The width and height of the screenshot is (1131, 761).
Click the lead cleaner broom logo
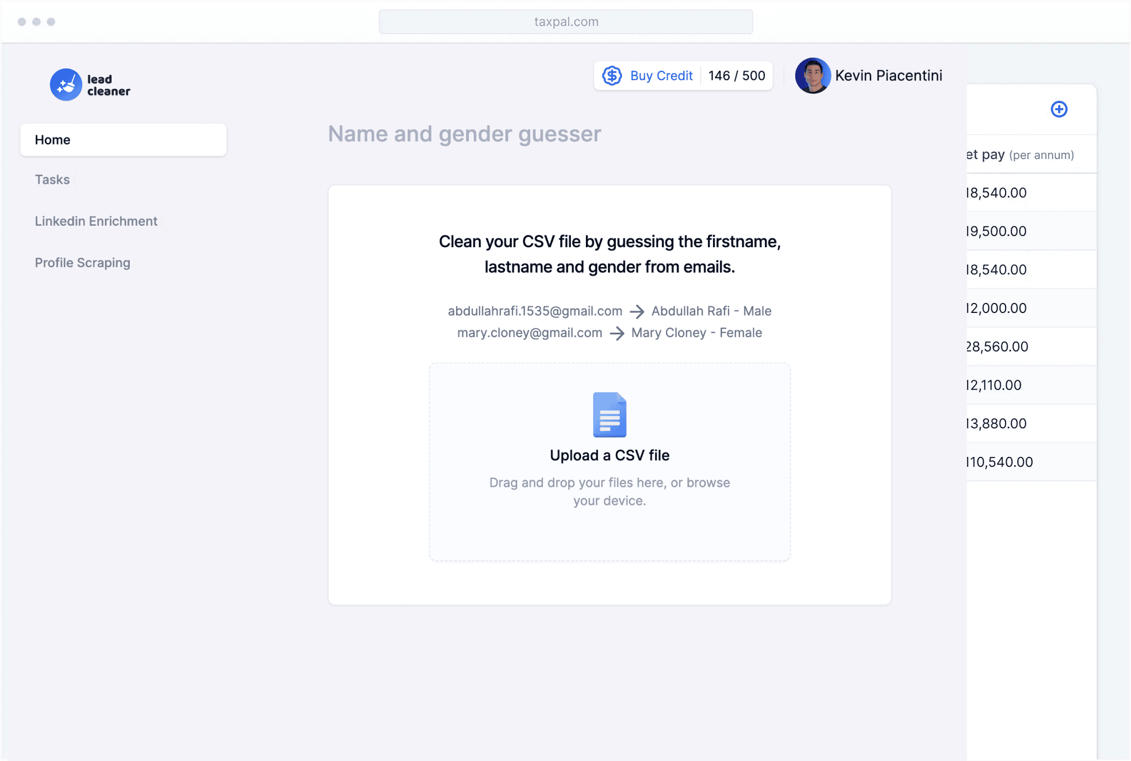(x=66, y=85)
